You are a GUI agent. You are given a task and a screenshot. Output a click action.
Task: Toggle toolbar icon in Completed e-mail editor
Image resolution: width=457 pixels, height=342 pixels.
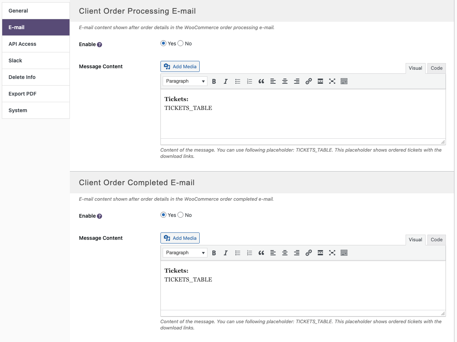point(344,253)
